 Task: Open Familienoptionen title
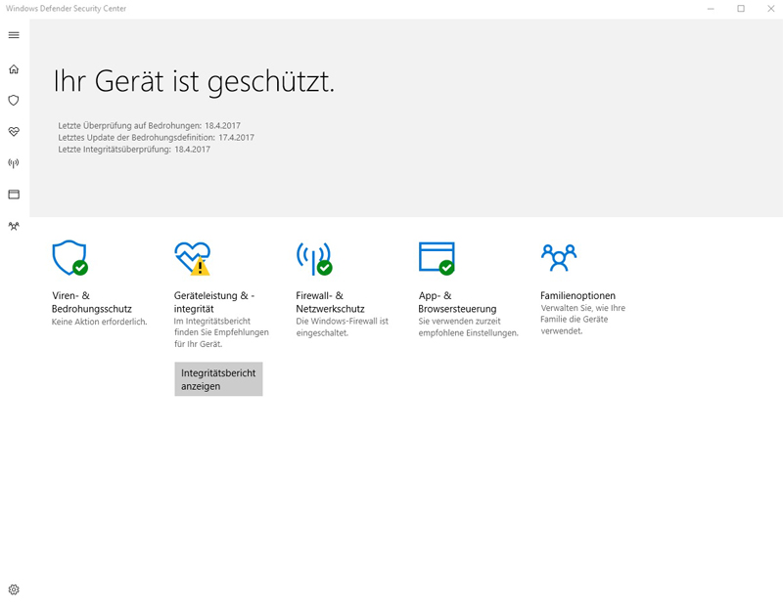tap(577, 296)
